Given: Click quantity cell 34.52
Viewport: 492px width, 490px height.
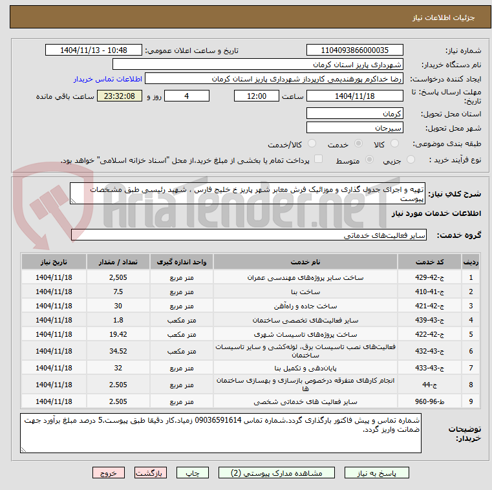Looking at the screenshot, I should coord(118,351).
